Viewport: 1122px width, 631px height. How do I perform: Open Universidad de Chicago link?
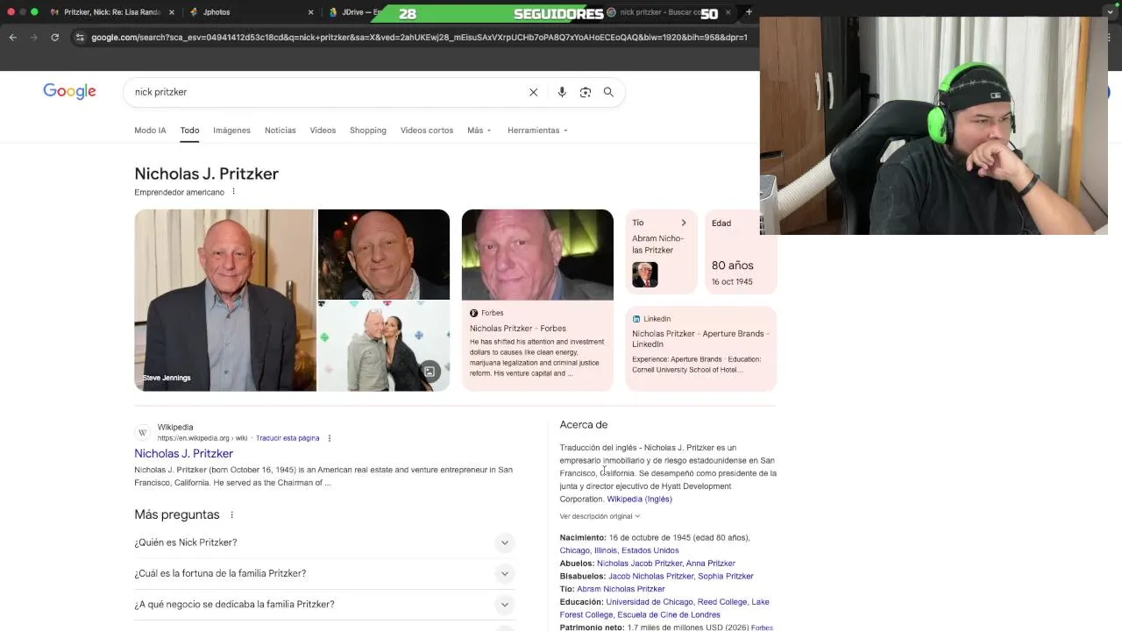650,602
